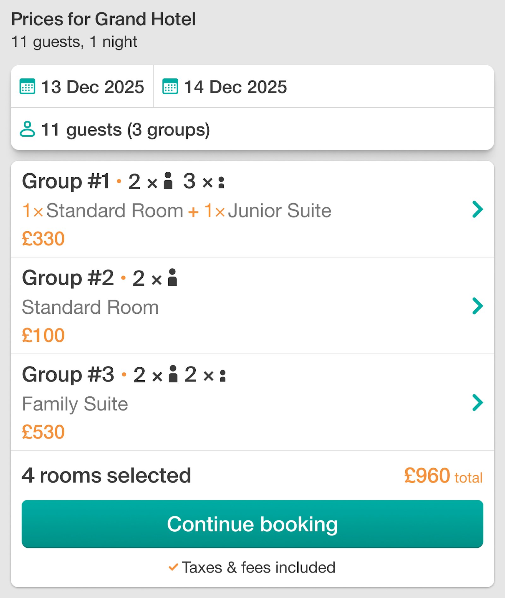505x598 pixels.
Task: Click the check-out calendar icon
Action: point(170,87)
